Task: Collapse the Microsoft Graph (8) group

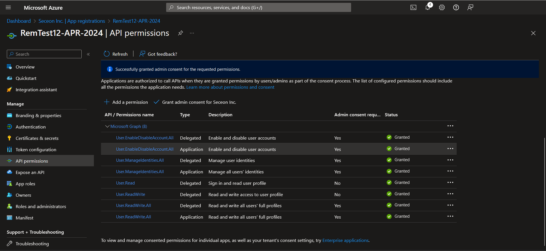Action: 107,126
